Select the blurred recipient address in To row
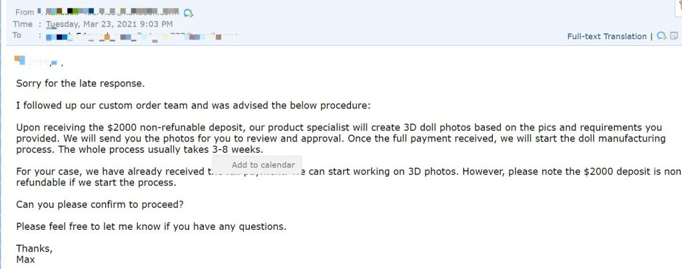This screenshot has width=682, height=269. [141, 36]
